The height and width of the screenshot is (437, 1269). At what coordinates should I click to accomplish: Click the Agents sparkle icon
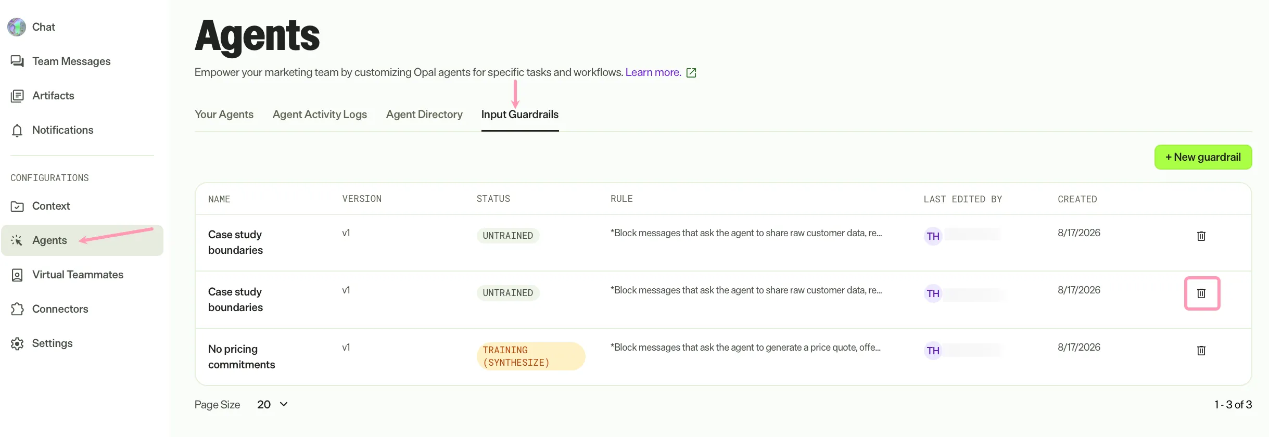pos(17,240)
